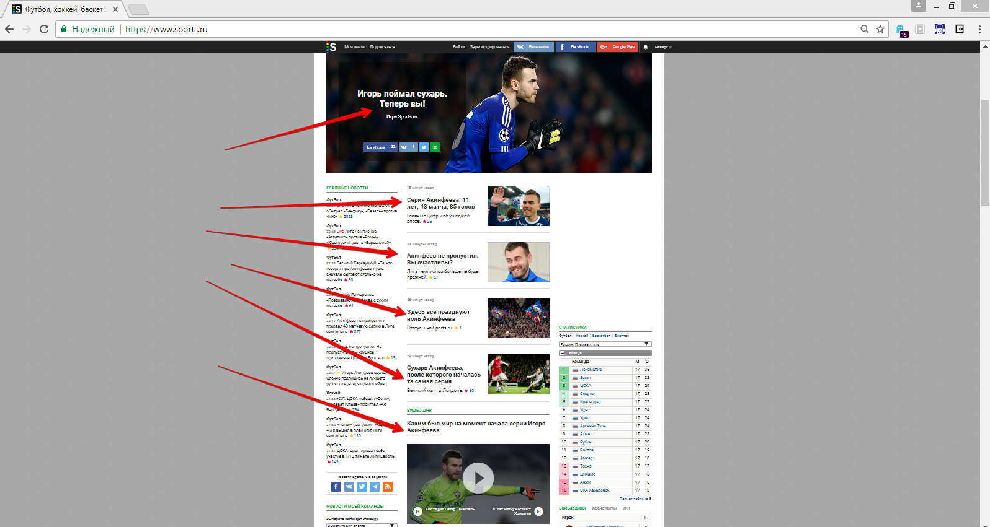Log in with the Facebook header button
Viewport: 990px width, 527px height.
coord(576,47)
